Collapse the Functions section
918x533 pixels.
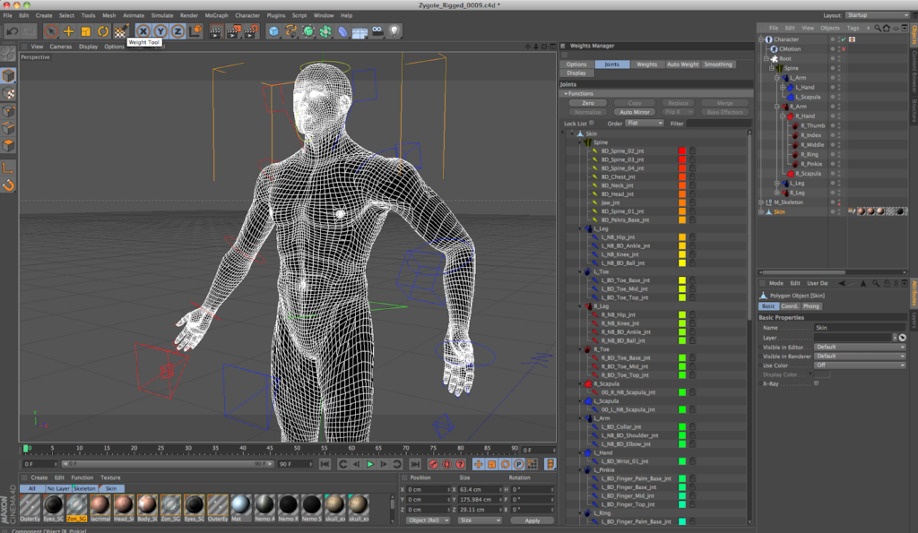pyautogui.click(x=566, y=93)
